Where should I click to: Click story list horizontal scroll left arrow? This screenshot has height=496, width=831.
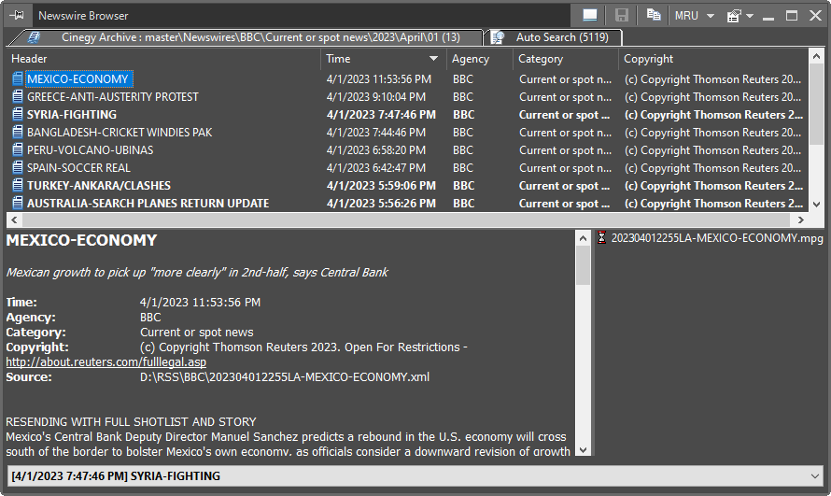[x=14, y=220]
